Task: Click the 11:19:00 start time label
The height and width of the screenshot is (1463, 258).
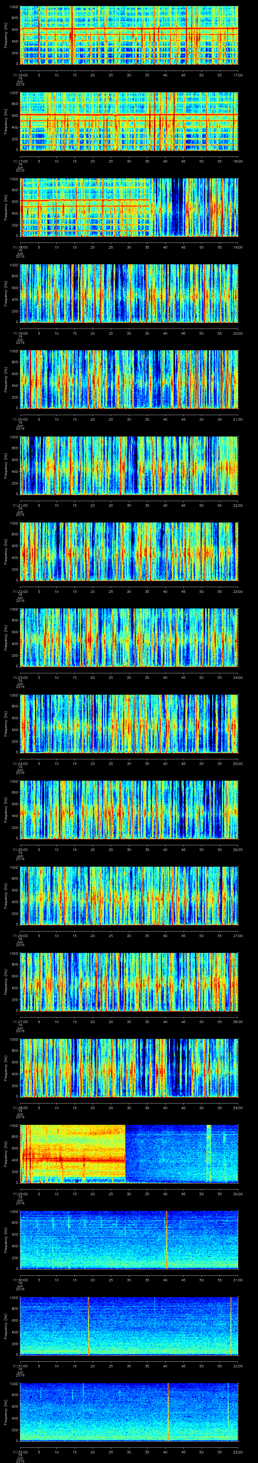Action: 20,333
